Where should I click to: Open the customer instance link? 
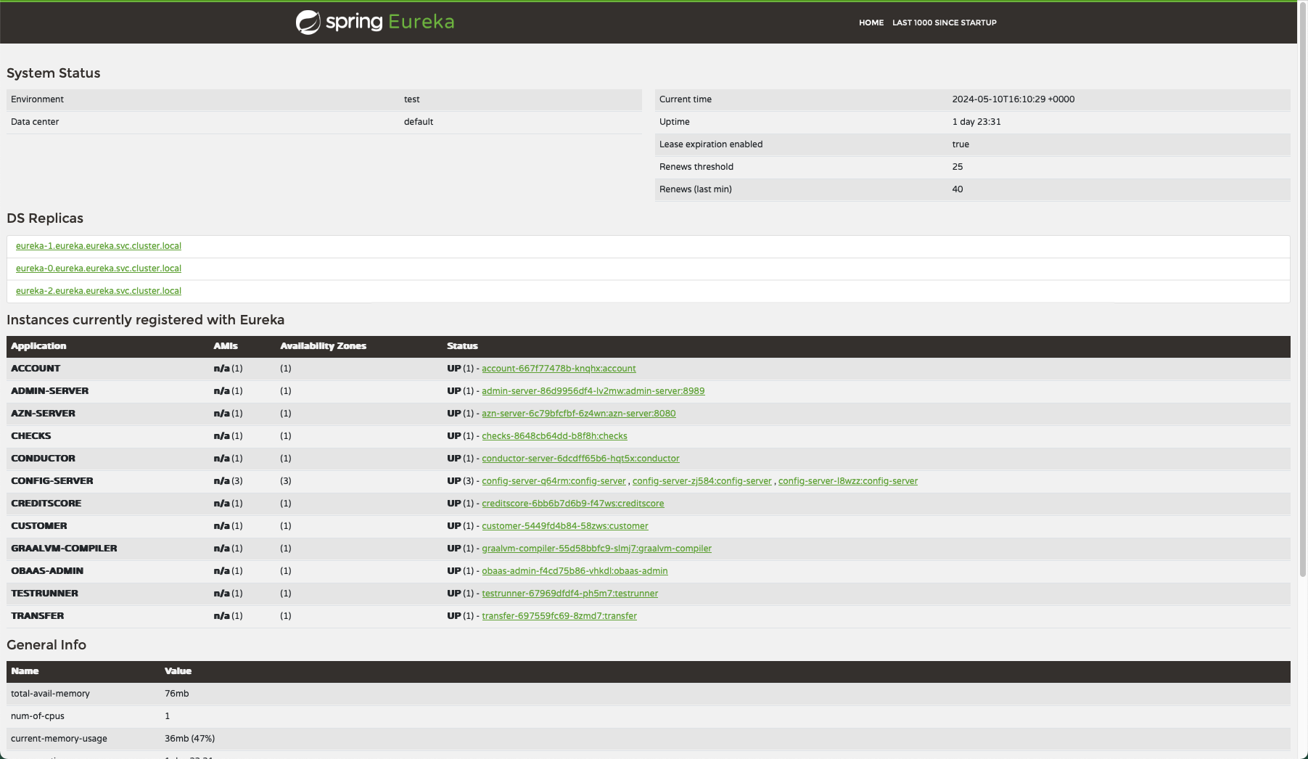[x=565, y=525]
